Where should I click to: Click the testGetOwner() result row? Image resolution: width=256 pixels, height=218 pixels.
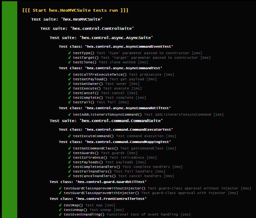(x=104, y=84)
